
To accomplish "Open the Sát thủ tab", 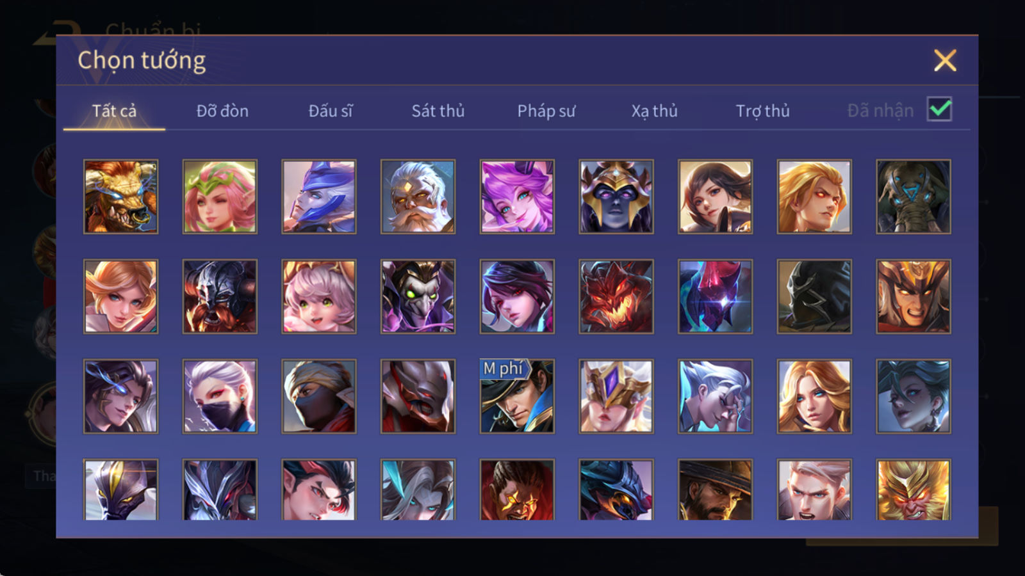I will click(438, 111).
